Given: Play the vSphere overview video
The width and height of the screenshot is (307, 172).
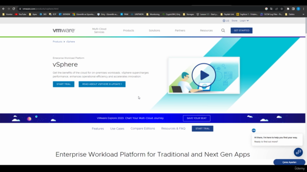Looking at the screenshot, I should [204, 75].
